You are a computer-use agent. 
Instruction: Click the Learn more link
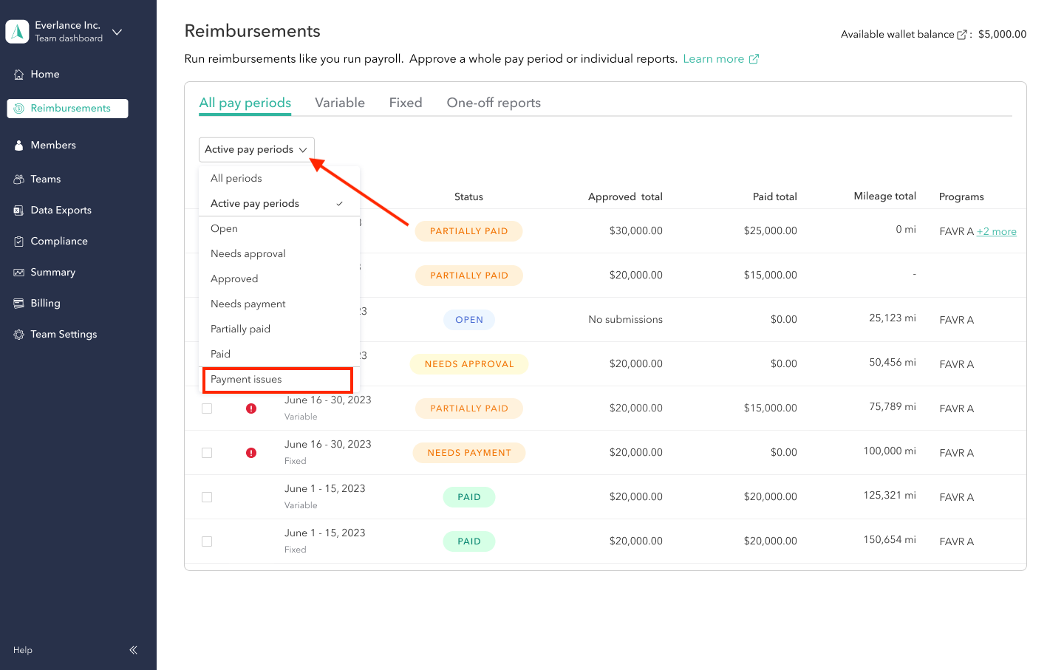pyautogui.click(x=714, y=58)
